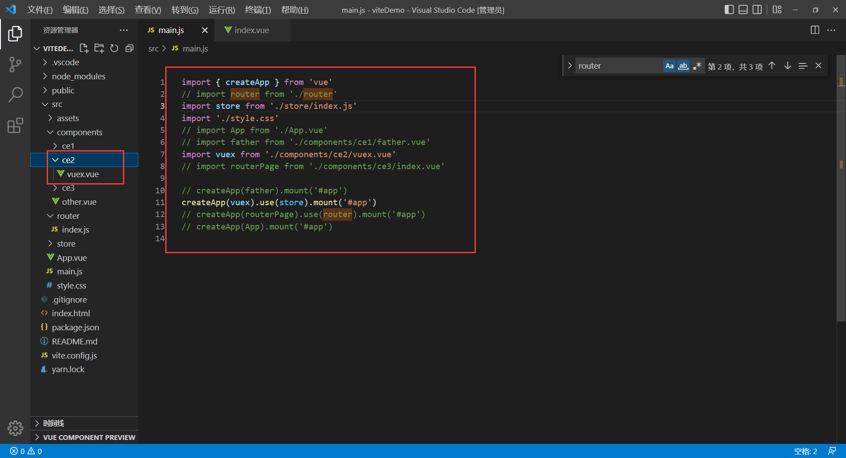Screen dimensions: 846x458
Task: Create a new folder in explorer
Action: (99, 48)
